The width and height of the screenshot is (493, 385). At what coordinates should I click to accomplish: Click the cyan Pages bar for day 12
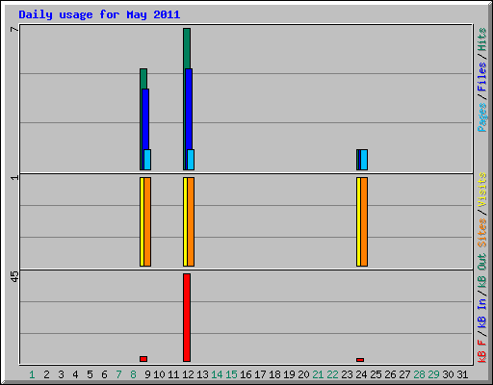click(x=191, y=160)
